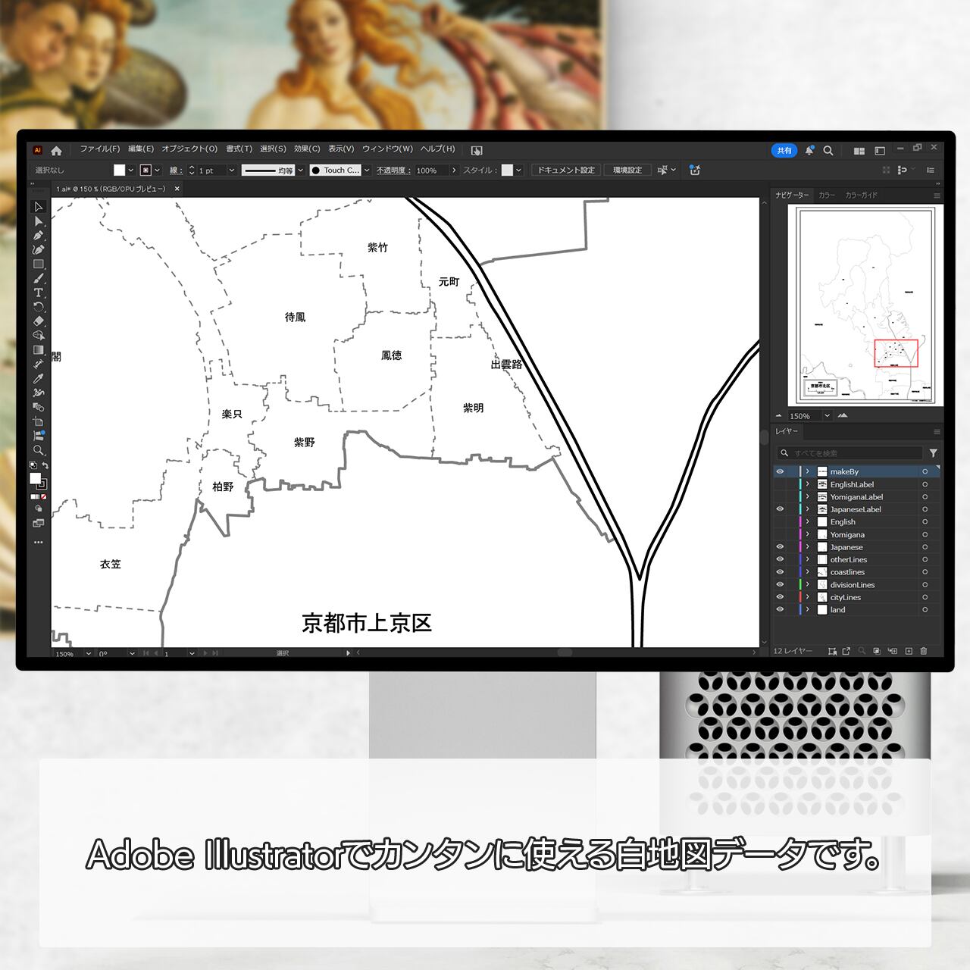Click the Layers filter funnel icon
The width and height of the screenshot is (970, 970).
coord(934,453)
